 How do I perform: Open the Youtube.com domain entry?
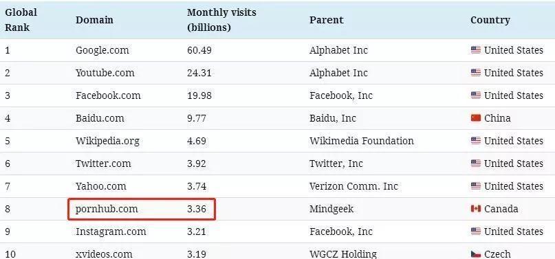click(105, 73)
